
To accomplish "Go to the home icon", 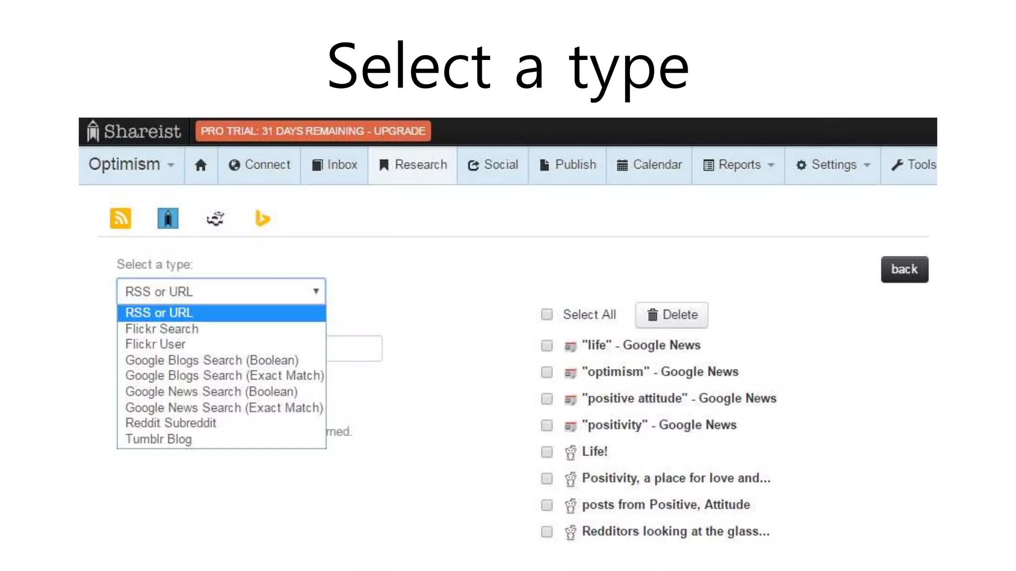I will point(200,165).
